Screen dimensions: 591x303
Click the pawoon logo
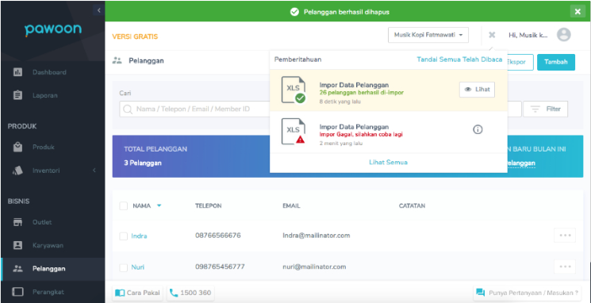coord(53,30)
